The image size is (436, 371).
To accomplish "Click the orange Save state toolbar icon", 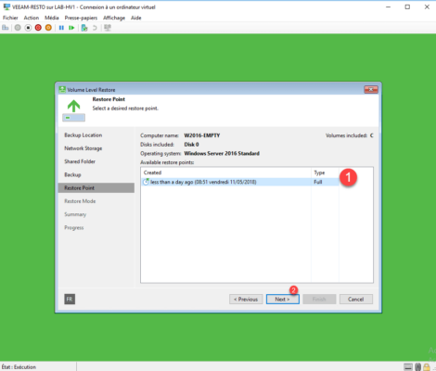I will coord(48,28).
